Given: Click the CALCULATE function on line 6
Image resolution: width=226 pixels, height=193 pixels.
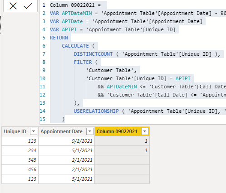Looking at the screenshot, I should [75, 46].
